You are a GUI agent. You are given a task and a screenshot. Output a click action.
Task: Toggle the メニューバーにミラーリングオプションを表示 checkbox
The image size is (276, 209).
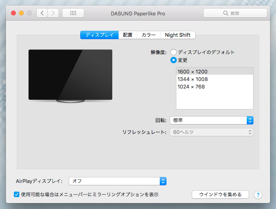pos(17,194)
